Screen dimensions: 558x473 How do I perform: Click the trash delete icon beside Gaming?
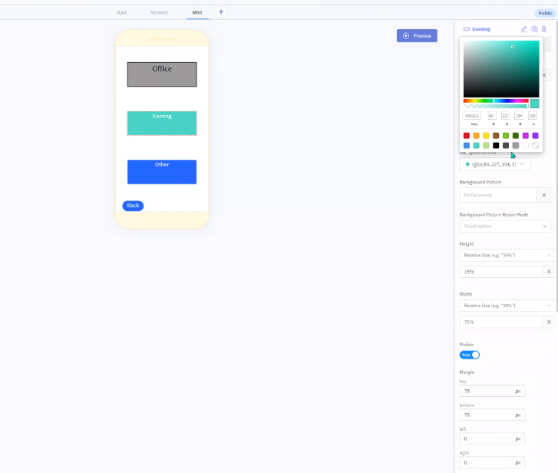pos(543,29)
